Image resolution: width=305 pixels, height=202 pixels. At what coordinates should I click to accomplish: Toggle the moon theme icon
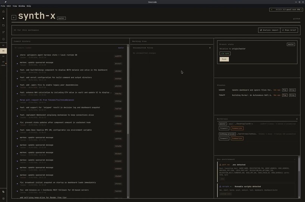pos(3,191)
